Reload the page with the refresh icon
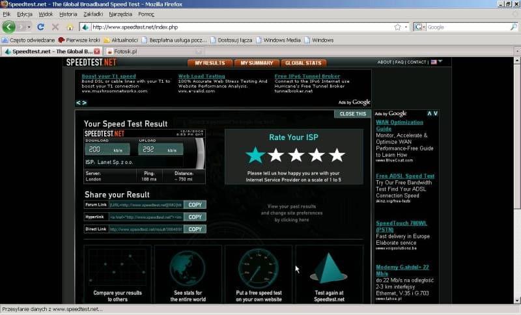This screenshot has height=315, width=521. (40, 27)
